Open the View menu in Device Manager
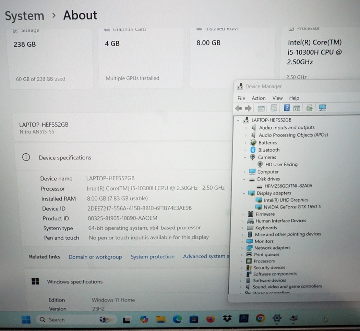360x331 pixels. click(x=277, y=98)
